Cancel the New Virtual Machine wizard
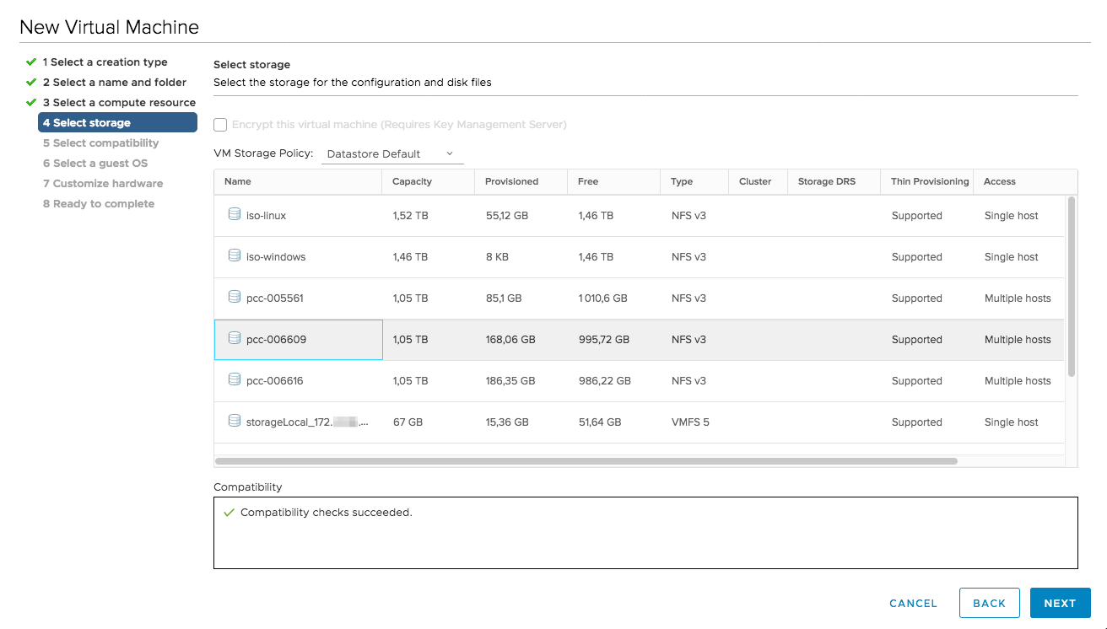This screenshot has width=1107, height=629. [913, 604]
